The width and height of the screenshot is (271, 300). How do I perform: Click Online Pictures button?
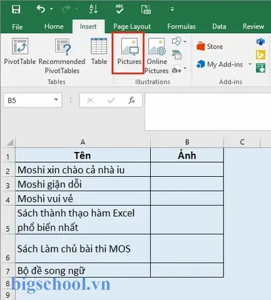[157, 56]
